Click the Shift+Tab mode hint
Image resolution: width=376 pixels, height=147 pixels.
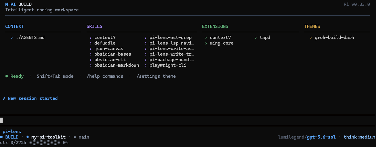(x=55, y=76)
